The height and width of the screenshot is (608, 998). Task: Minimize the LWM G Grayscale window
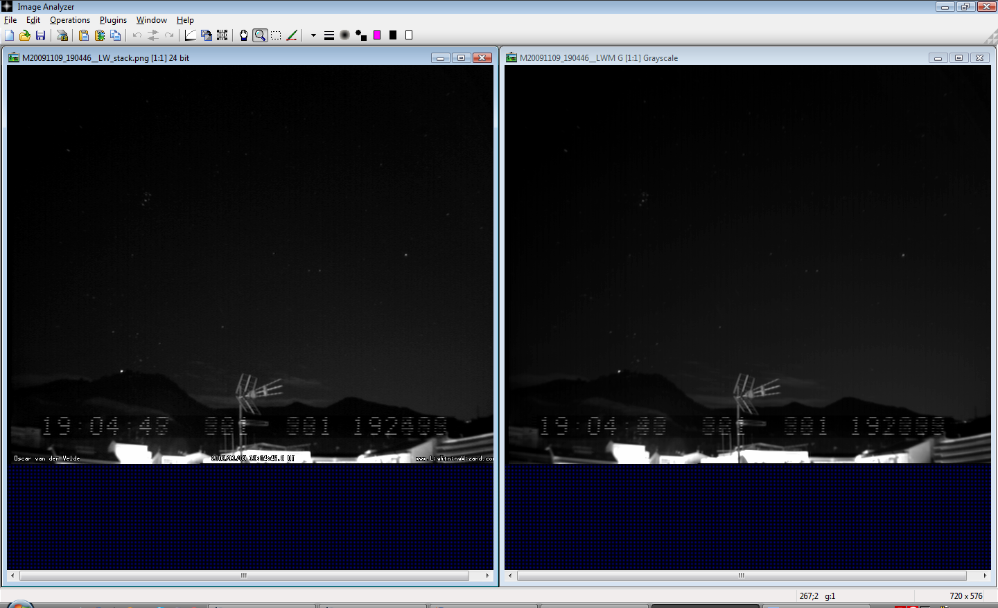938,58
